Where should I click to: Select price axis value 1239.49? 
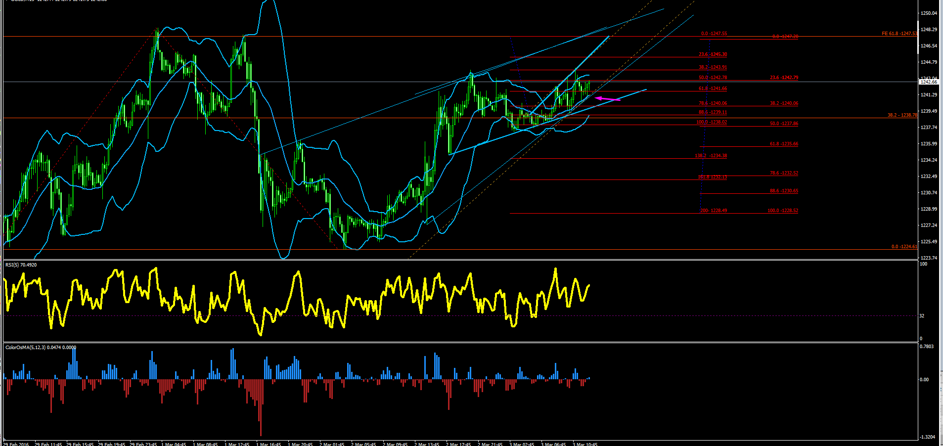[x=929, y=111]
